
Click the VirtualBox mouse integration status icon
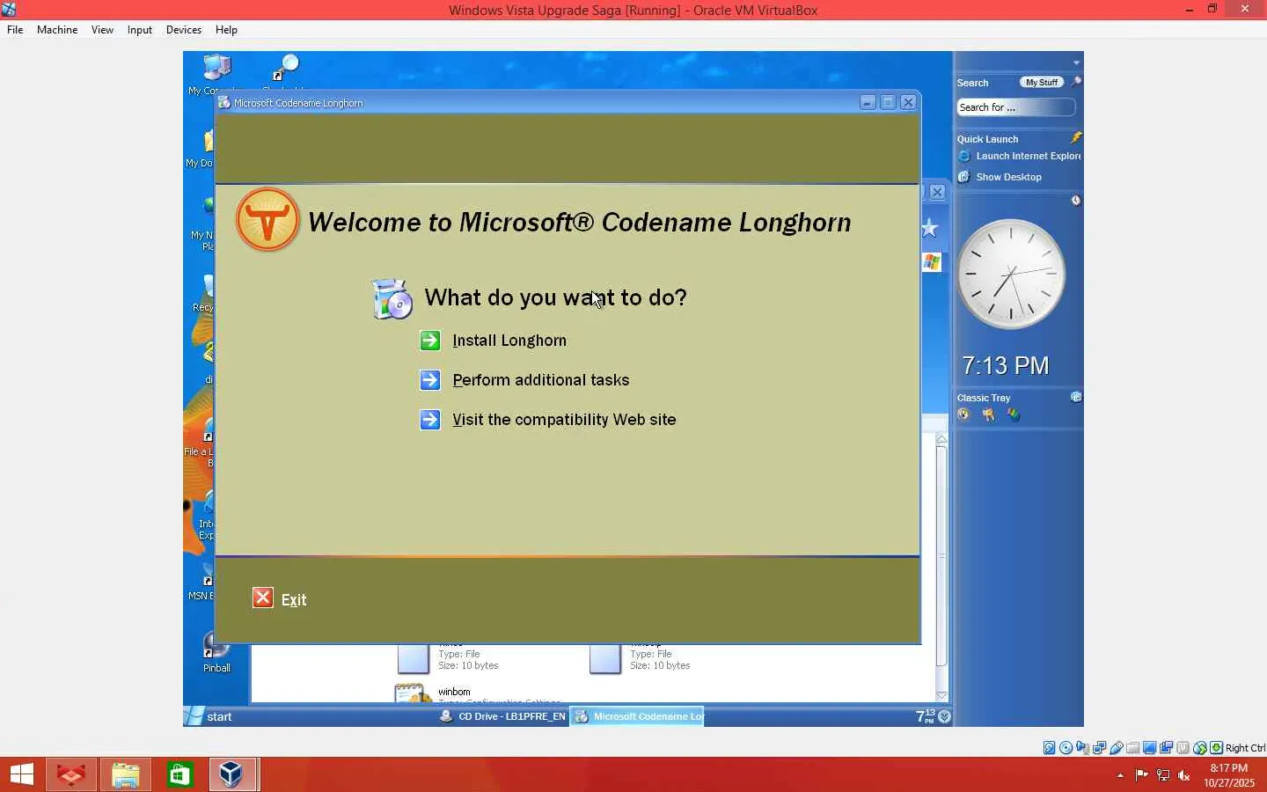tap(1200, 748)
